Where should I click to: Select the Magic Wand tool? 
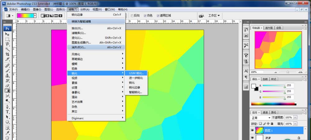click(7, 50)
